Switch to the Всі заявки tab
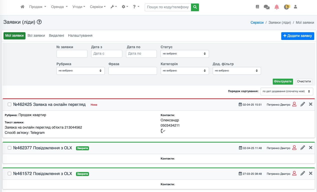Screen dimensions: 317x192 36,36
